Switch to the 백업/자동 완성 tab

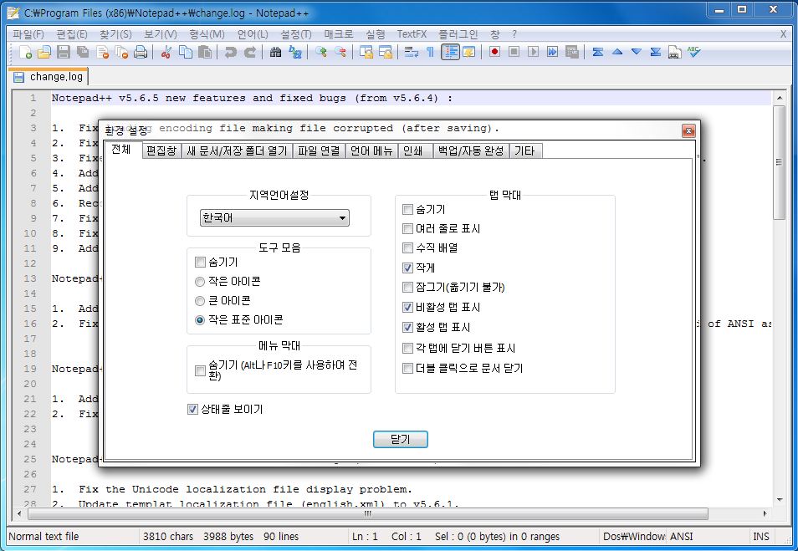[471, 151]
